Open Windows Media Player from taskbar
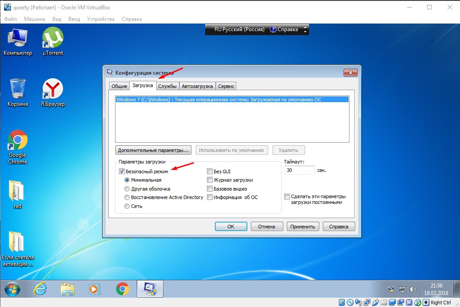This screenshot has width=460, height=307. point(95,289)
